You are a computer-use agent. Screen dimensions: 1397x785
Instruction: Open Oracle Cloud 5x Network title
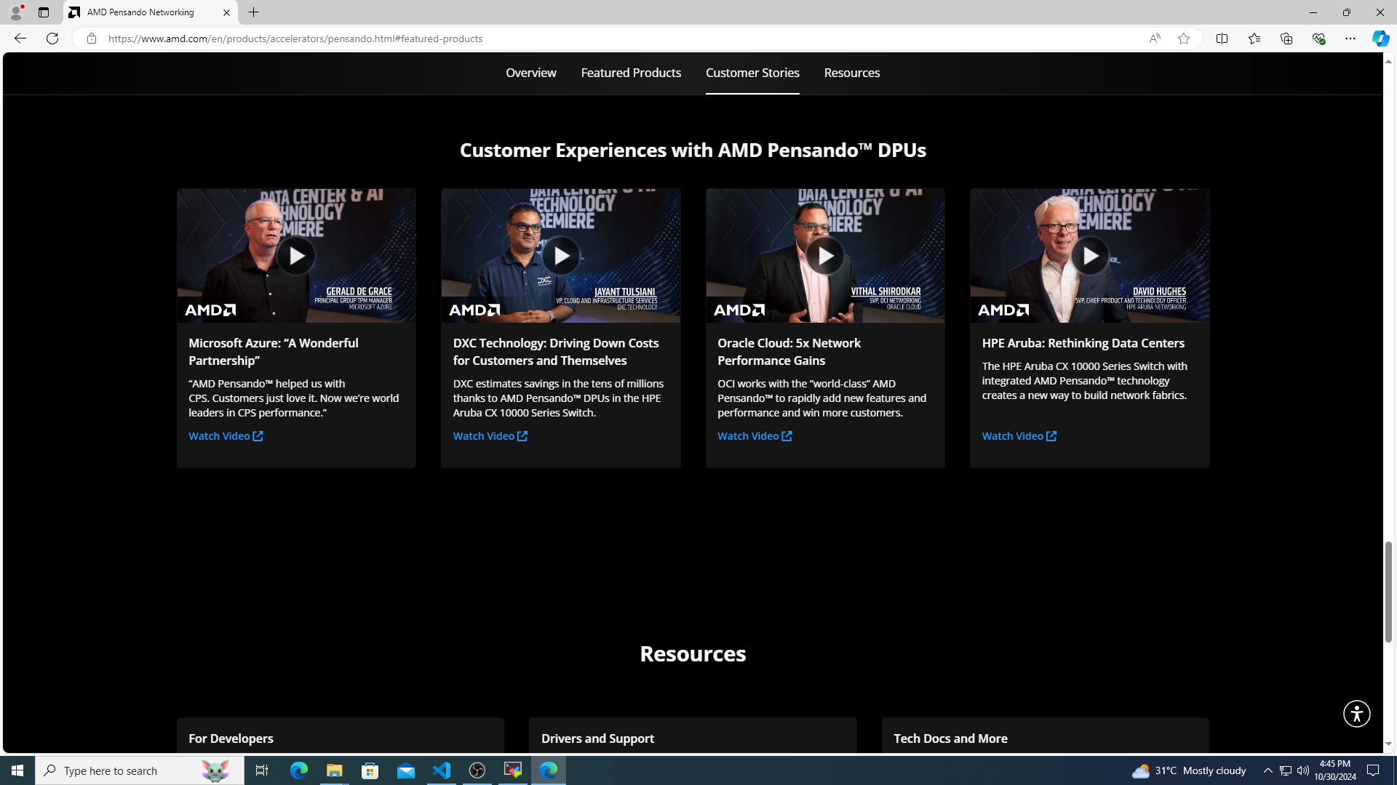pos(789,352)
